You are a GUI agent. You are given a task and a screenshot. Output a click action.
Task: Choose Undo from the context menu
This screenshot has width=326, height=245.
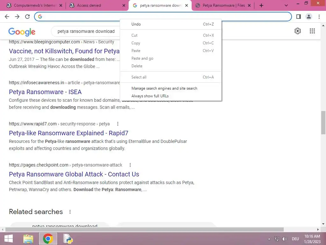(171, 24)
